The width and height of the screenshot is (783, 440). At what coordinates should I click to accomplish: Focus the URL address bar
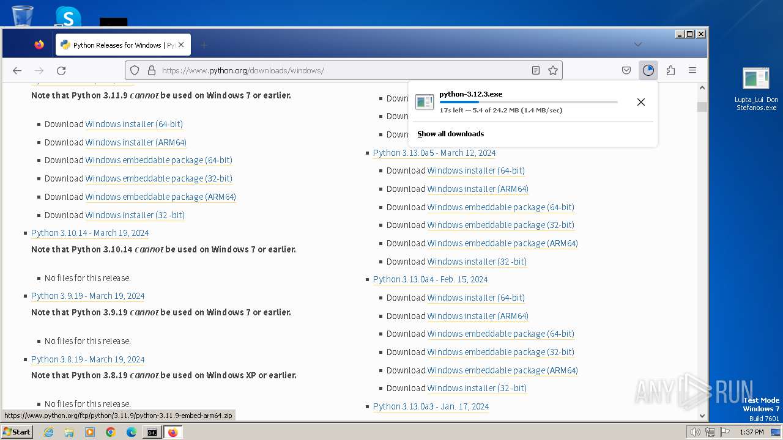coord(343,70)
